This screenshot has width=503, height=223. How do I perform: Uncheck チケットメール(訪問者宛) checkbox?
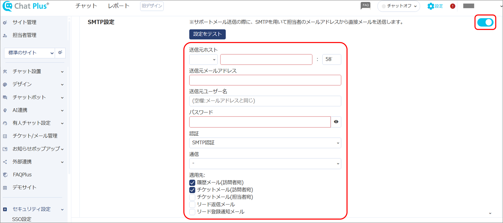pos(192,190)
